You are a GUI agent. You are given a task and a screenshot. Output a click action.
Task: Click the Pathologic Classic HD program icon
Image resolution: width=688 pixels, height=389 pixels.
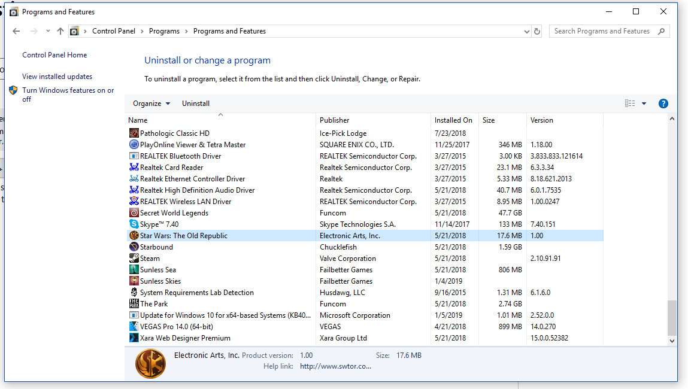pos(134,133)
